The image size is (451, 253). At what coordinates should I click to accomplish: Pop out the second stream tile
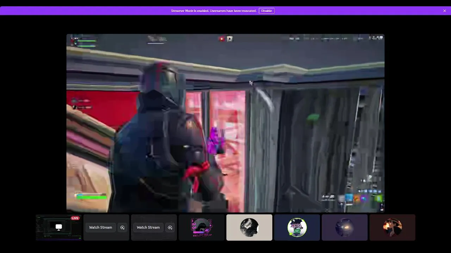(170, 227)
